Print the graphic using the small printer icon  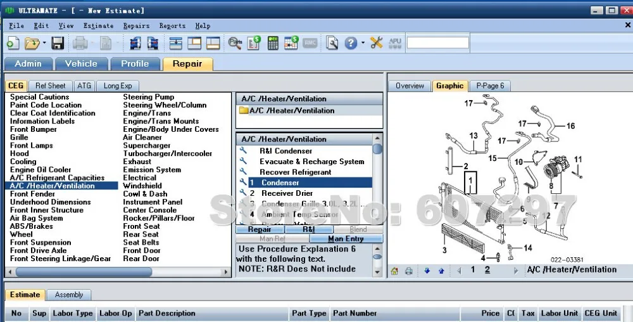point(408,271)
